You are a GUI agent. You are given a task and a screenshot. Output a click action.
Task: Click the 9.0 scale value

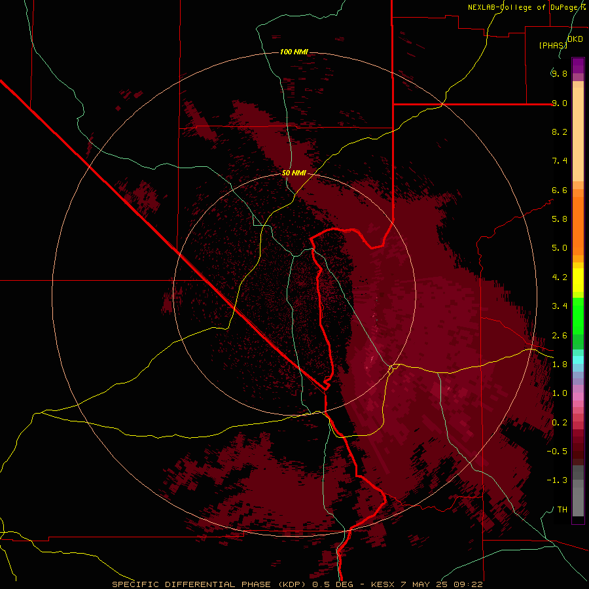(x=559, y=103)
